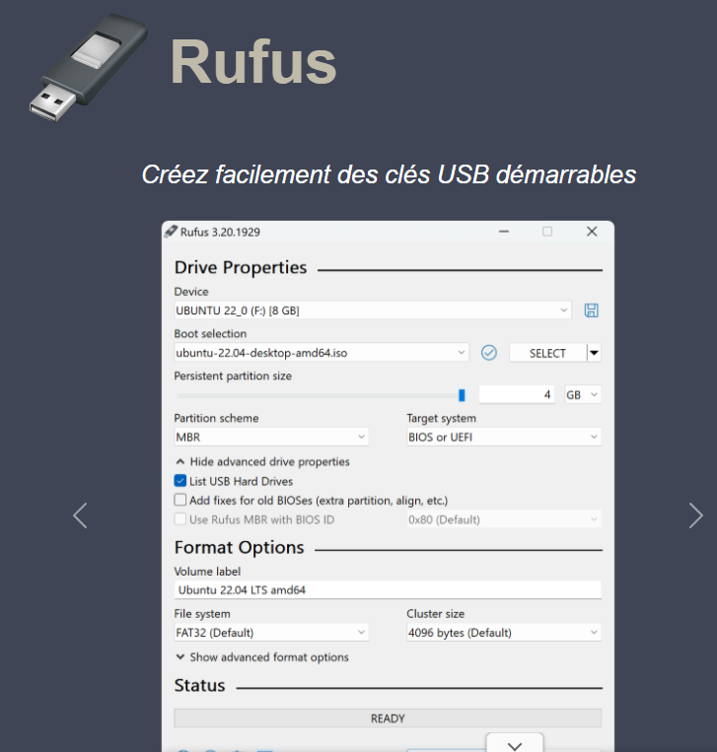Open the Device dropdown
Screen dimensions: 717x752
(373, 310)
